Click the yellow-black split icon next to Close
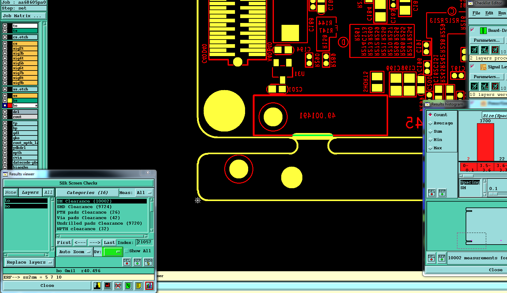Screen dimensions: 507x293 click(x=97, y=286)
